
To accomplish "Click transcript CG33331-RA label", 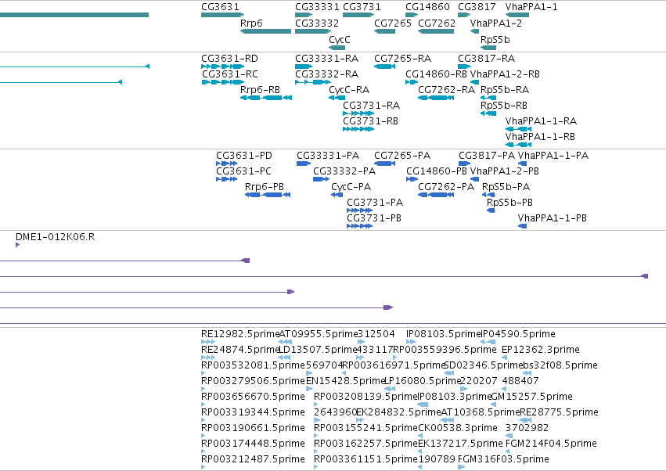I will tap(326, 59).
